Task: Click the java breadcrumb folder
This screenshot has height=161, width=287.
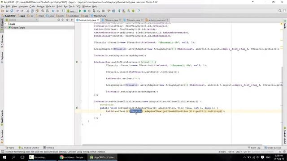Action: point(50,16)
